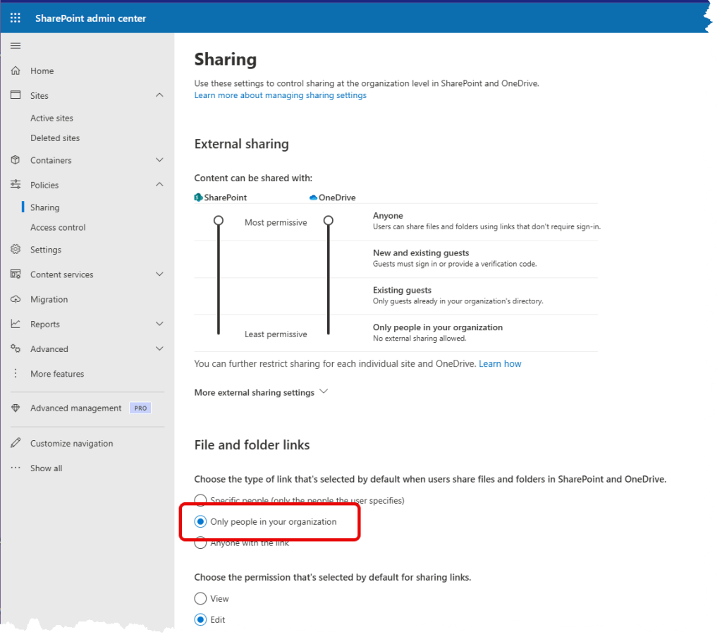Screen dimensions: 722x637
Task: Select Specific people link type radio
Action: [200, 501]
